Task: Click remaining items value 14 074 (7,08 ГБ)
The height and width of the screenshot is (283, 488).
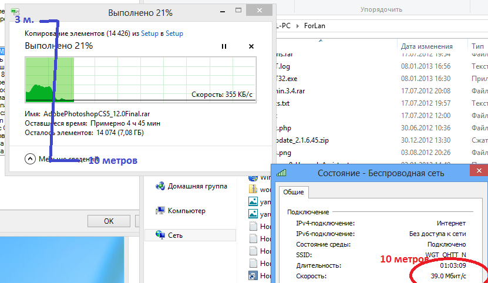Action: tap(120, 133)
